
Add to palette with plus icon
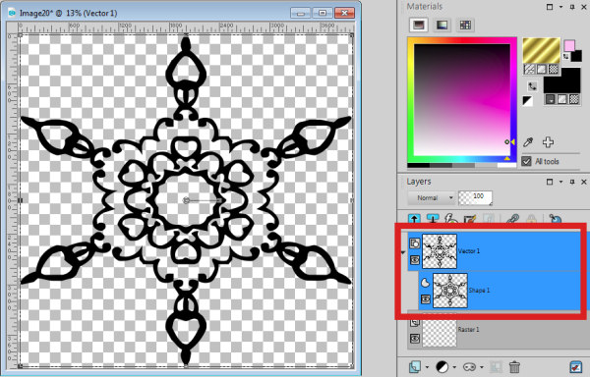(548, 142)
